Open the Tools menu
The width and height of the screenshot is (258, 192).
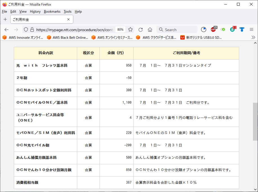point(68,12)
